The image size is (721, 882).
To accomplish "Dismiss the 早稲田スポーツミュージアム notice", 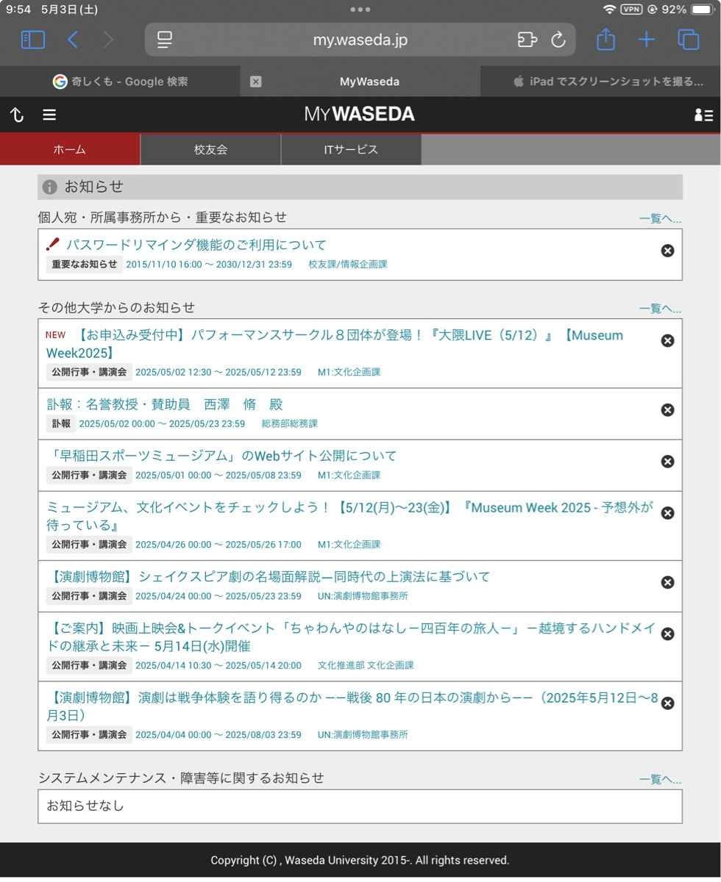I will 667,462.
